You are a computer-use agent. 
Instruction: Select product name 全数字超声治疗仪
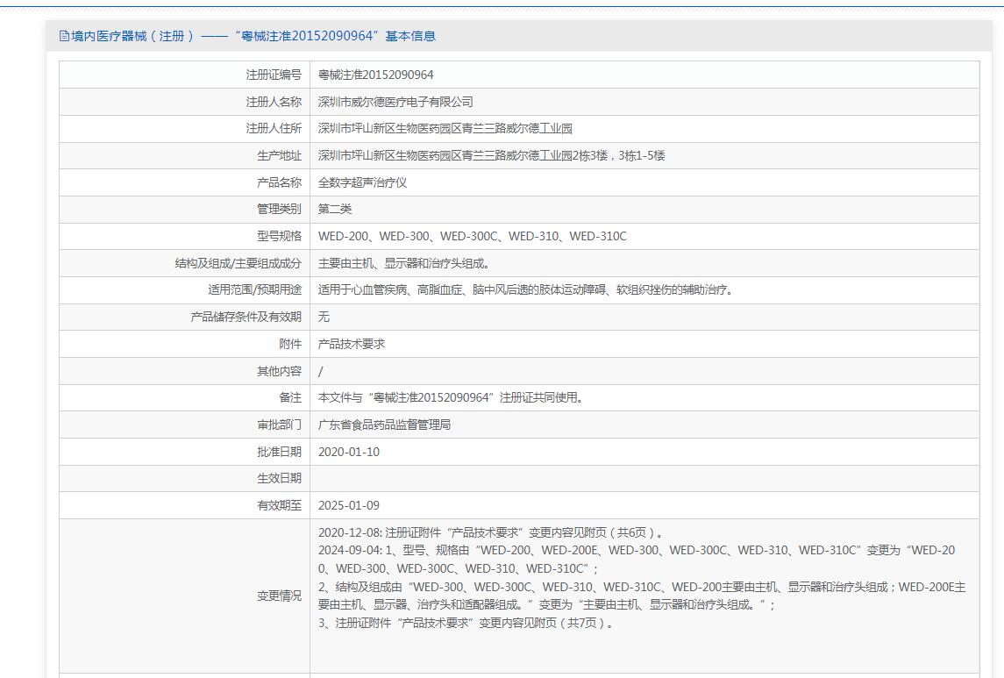362,182
